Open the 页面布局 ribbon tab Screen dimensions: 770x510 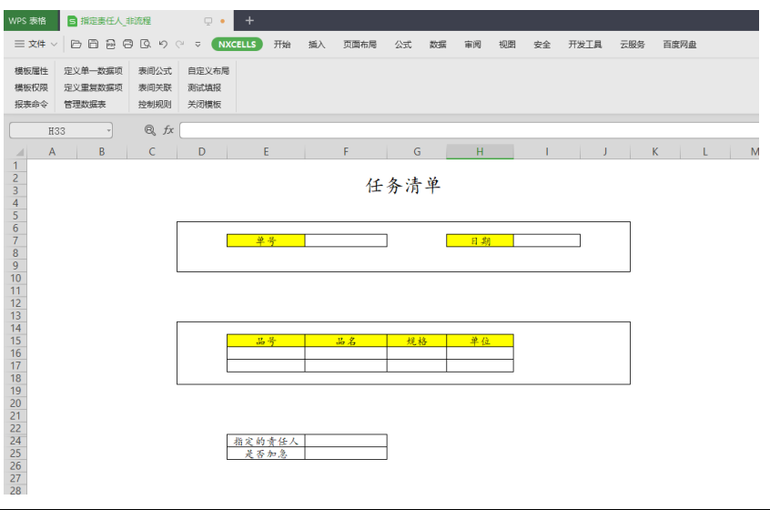(x=359, y=44)
